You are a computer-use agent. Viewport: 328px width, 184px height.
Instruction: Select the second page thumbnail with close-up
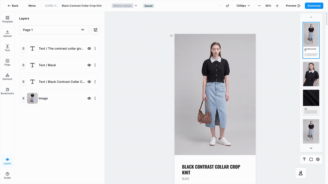tap(311, 74)
